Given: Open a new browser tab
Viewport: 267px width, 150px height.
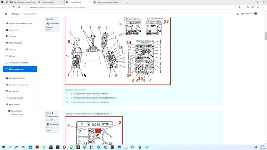Looking at the screenshot, I should pyautogui.click(x=123, y=2).
